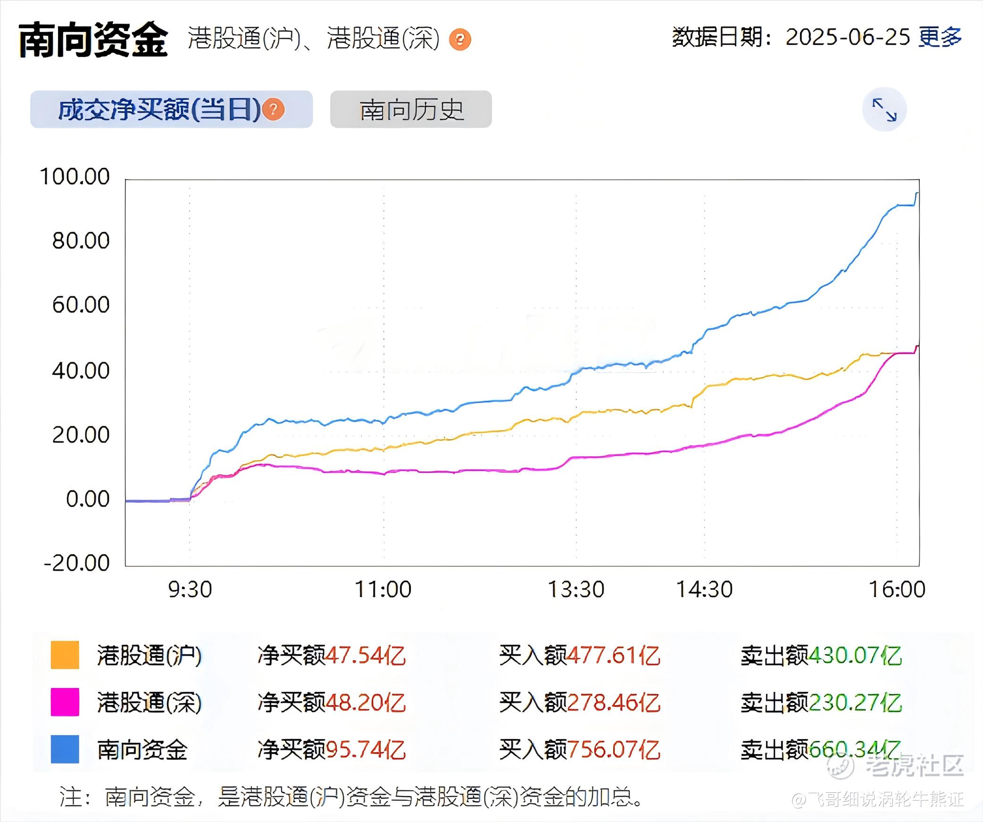Screen dimensions: 983x822
Task: Click the 净买额47.54亿 value
Action: (332, 656)
